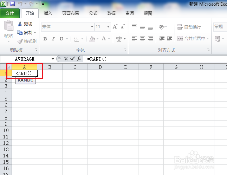Switch to the 视图 ribbon tab
This screenshot has width=227, height=175.
[148, 13]
